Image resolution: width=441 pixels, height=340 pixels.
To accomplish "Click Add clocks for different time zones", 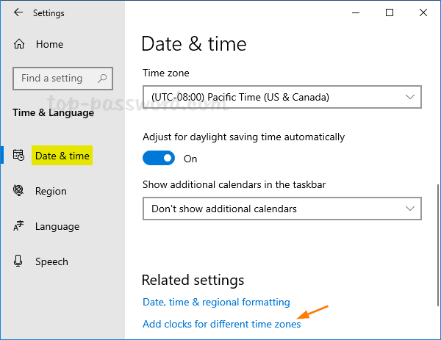I will (x=221, y=324).
